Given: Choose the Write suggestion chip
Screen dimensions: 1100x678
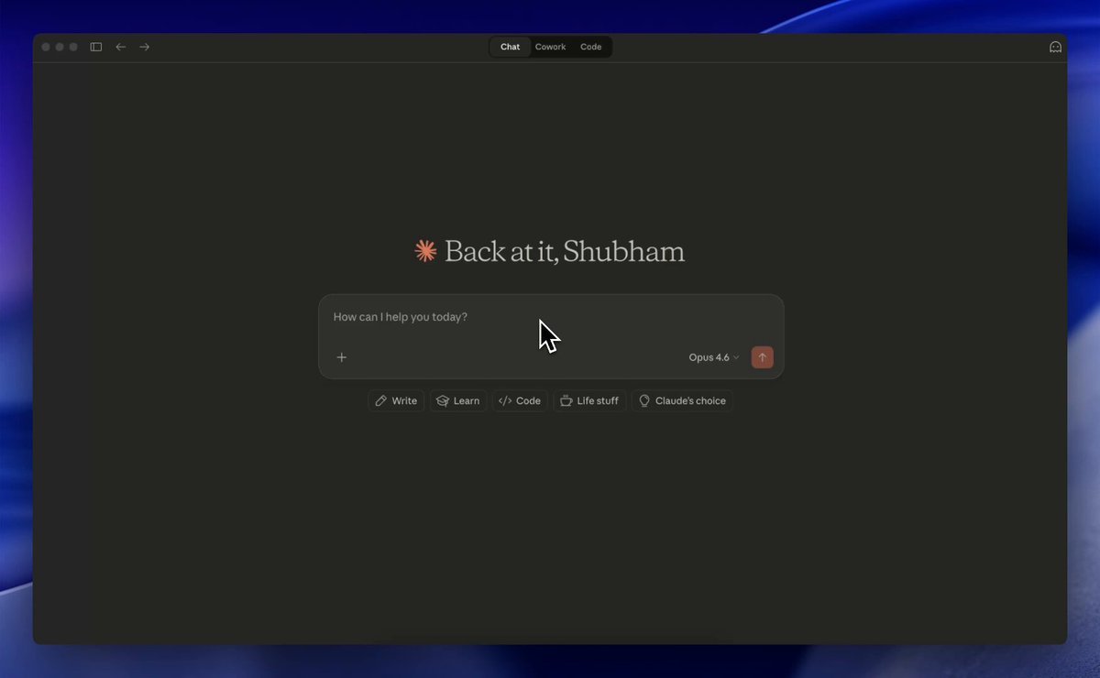Looking at the screenshot, I should (396, 400).
